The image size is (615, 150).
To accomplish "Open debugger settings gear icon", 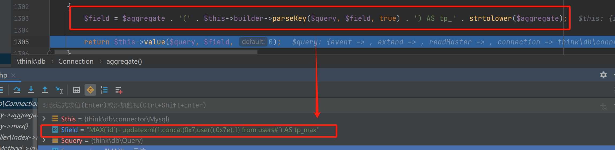I will point(603,75).
